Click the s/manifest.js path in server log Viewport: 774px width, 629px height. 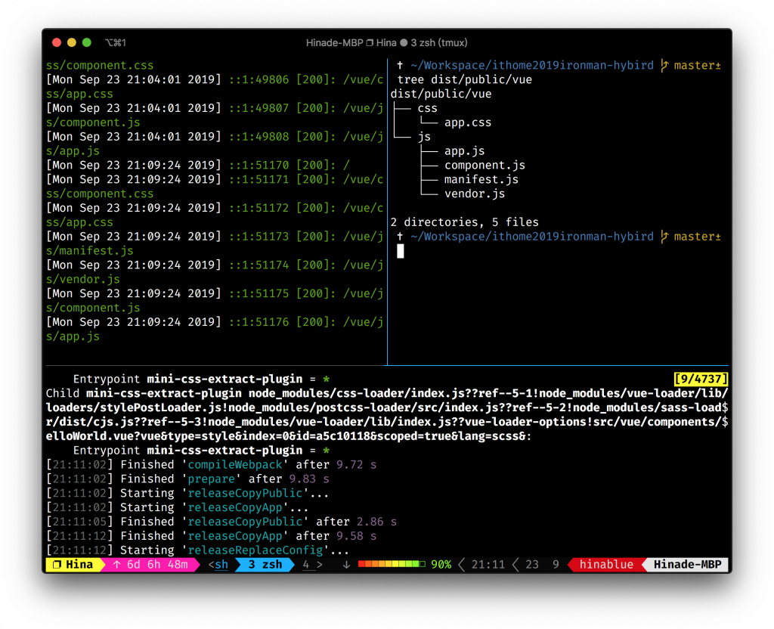click(x=90, y=251)
